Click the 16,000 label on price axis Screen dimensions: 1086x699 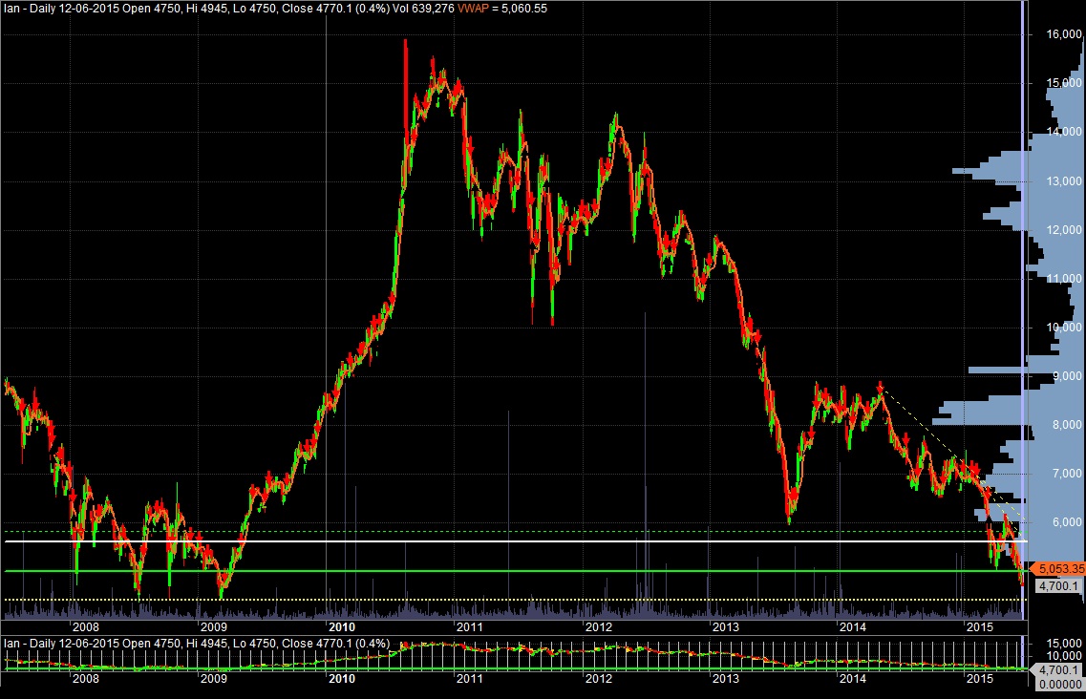click(x=1062, y=34)
